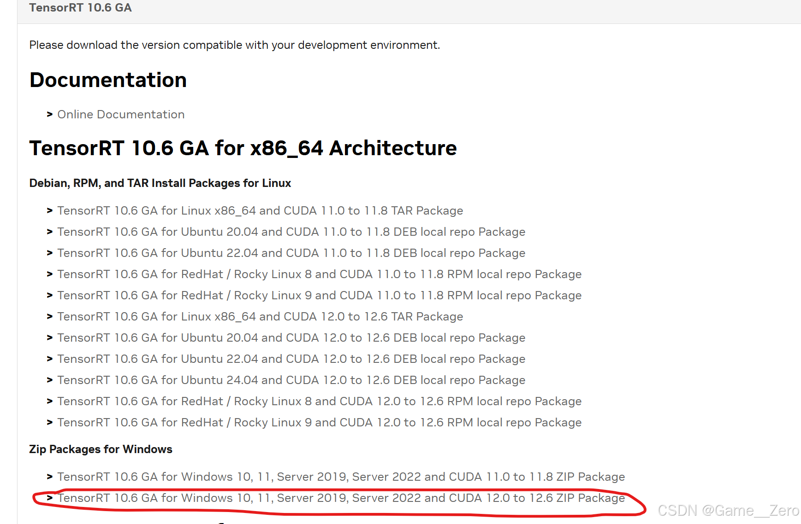The width and height of the screenshot is (801, 524).
Task: Open Ubuntu 20.04 CUDA 12.0 to 12.6 DEB package link
Action: coord(291,338)
